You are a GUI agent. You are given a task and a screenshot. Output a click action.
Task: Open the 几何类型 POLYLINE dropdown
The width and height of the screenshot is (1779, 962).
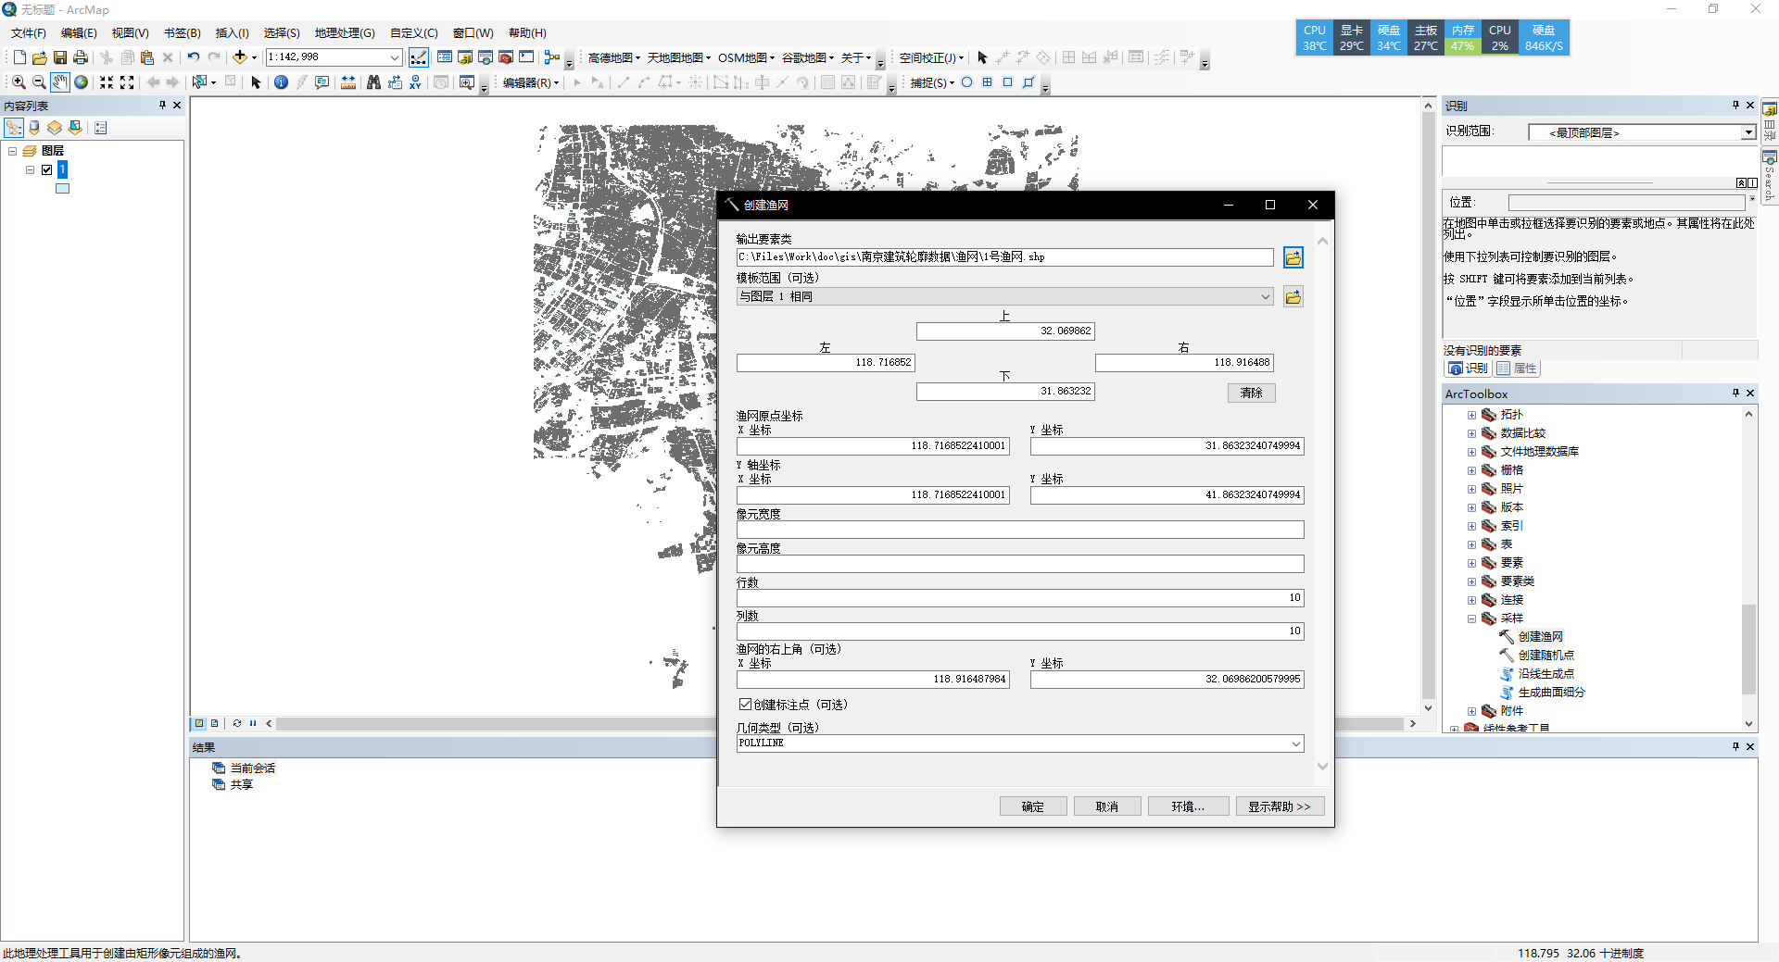click(x=1296, y=743)
